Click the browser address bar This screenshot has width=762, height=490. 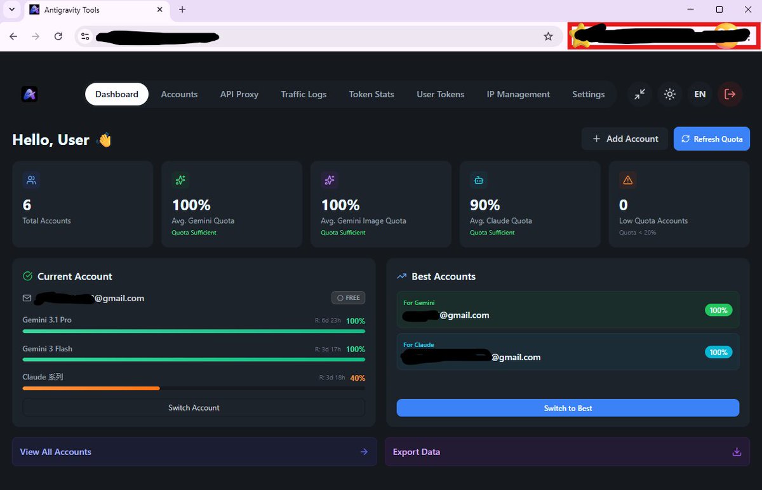(319, 37)
